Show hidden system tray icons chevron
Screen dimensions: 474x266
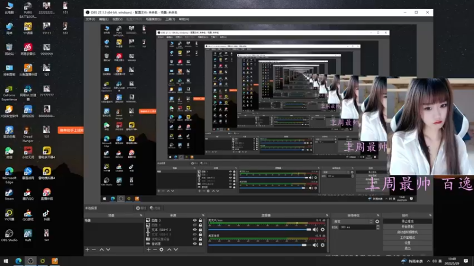click(428, 261)
